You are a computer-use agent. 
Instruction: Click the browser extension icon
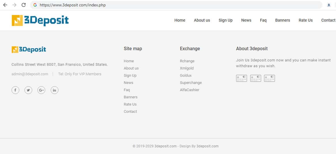[x=329, y=5]
